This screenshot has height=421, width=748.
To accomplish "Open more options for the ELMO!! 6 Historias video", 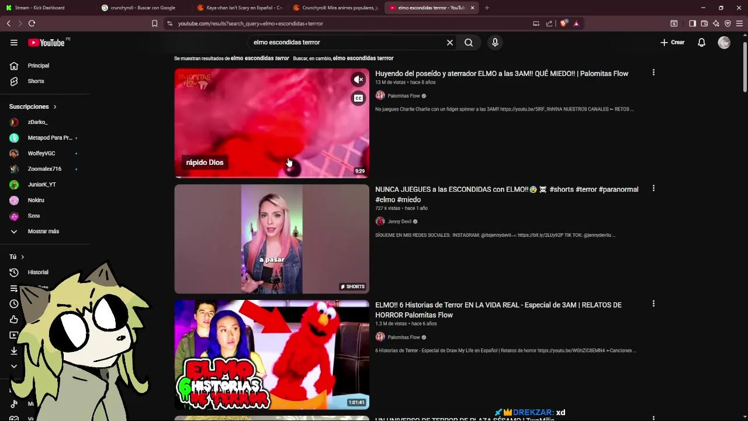I will [653, 303].
